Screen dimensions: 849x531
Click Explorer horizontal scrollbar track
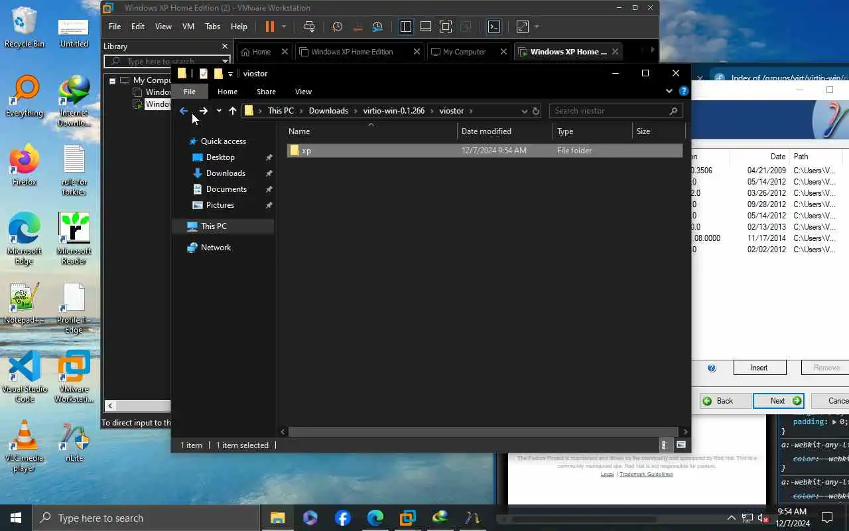click(x=484, y=431)
